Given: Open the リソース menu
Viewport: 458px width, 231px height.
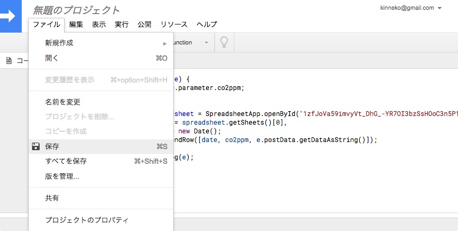Looking at the screenshot, I should pos(174,24).
